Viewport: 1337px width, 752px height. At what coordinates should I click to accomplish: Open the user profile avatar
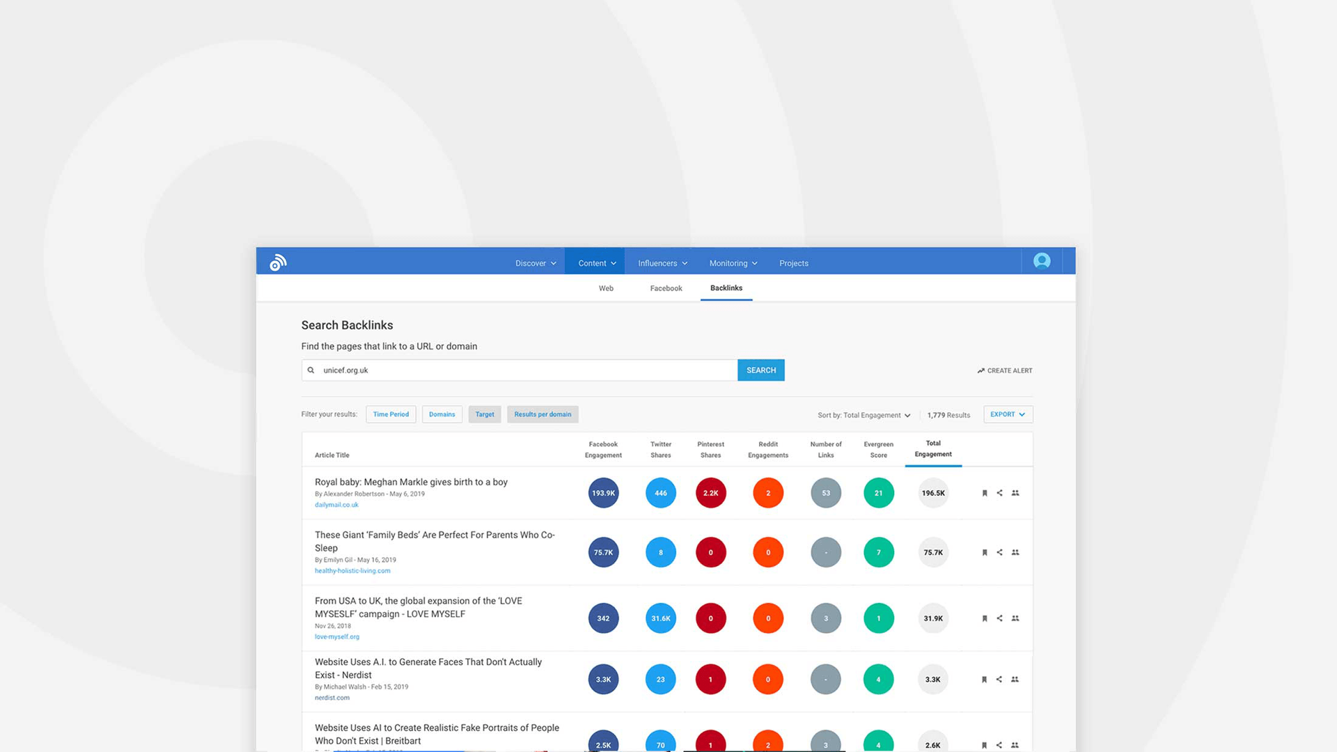(1042, 261)
